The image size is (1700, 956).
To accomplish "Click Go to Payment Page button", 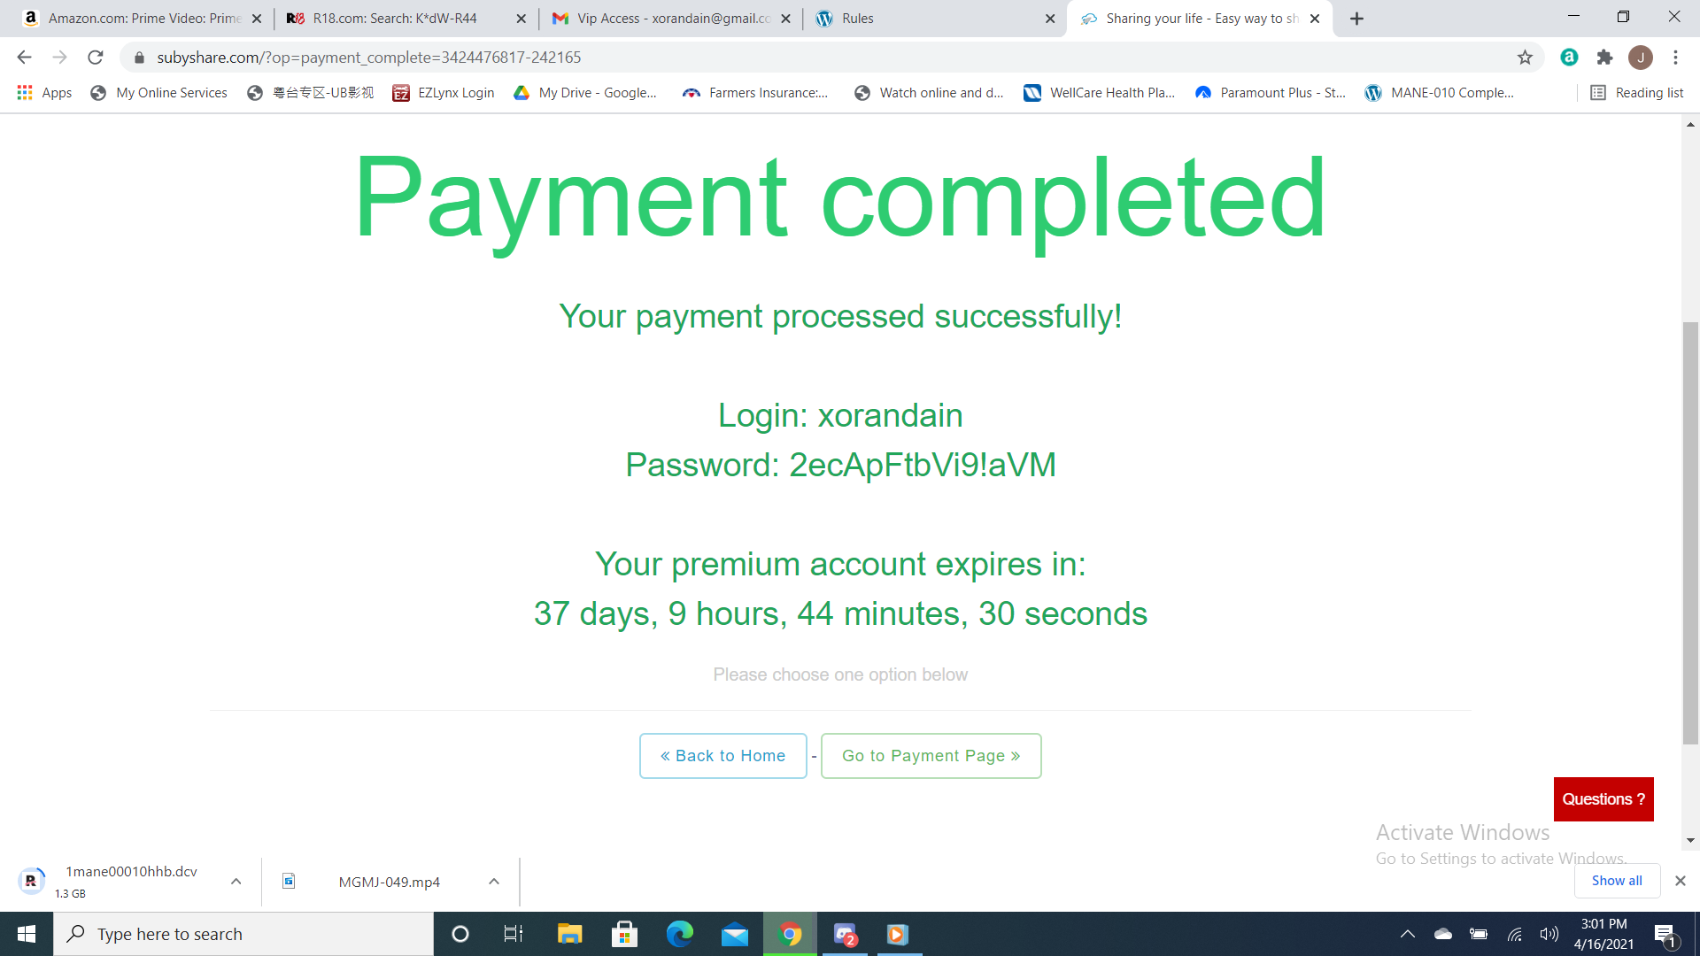I will 931,756.
